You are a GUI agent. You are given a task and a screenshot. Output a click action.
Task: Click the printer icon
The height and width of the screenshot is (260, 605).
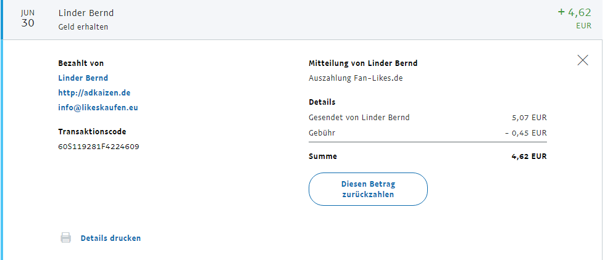[x=65, y=238]
